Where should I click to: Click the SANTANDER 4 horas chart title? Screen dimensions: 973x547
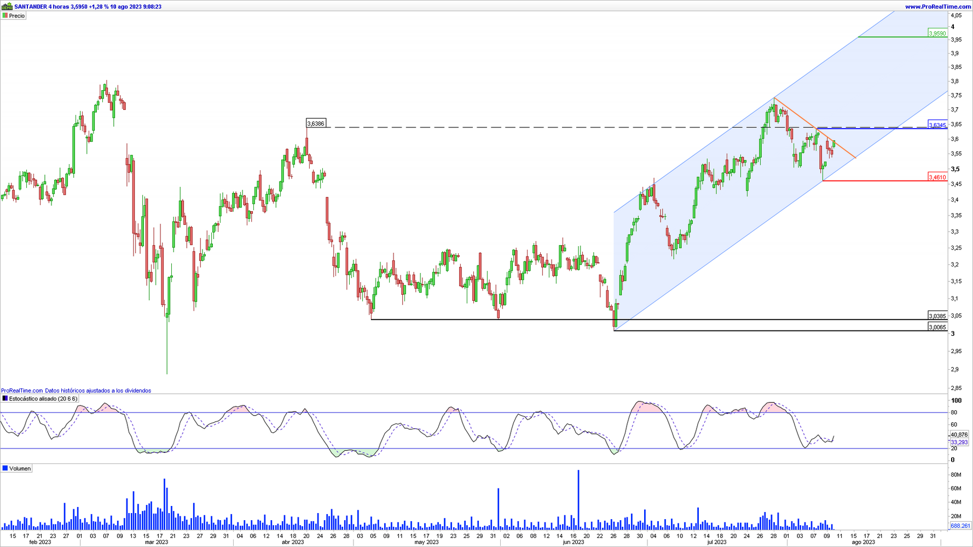tap(88, 7)
